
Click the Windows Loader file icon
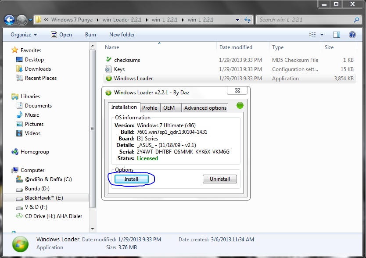[x=109, y=78]
